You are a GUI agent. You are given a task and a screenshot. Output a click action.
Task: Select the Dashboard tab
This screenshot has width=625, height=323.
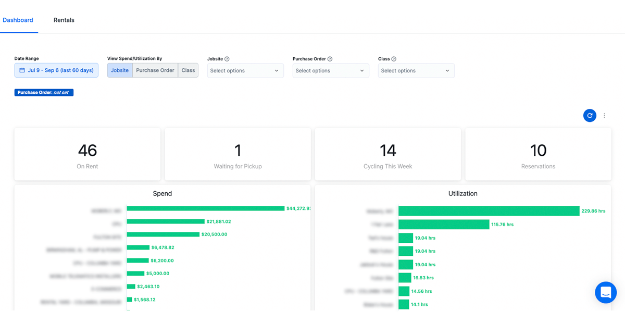point(18,20)
